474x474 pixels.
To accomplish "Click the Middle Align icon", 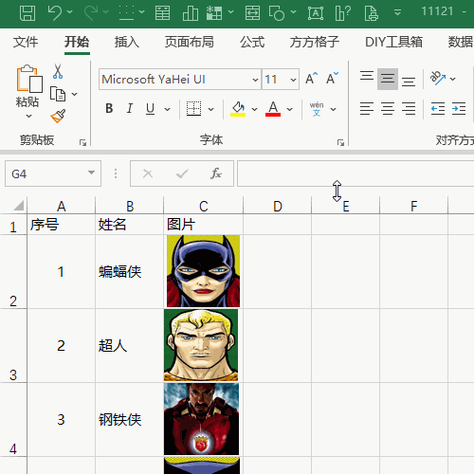I will click(388, 79).
